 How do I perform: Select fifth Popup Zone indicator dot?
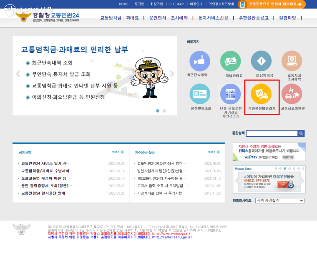tap(294, 168)
